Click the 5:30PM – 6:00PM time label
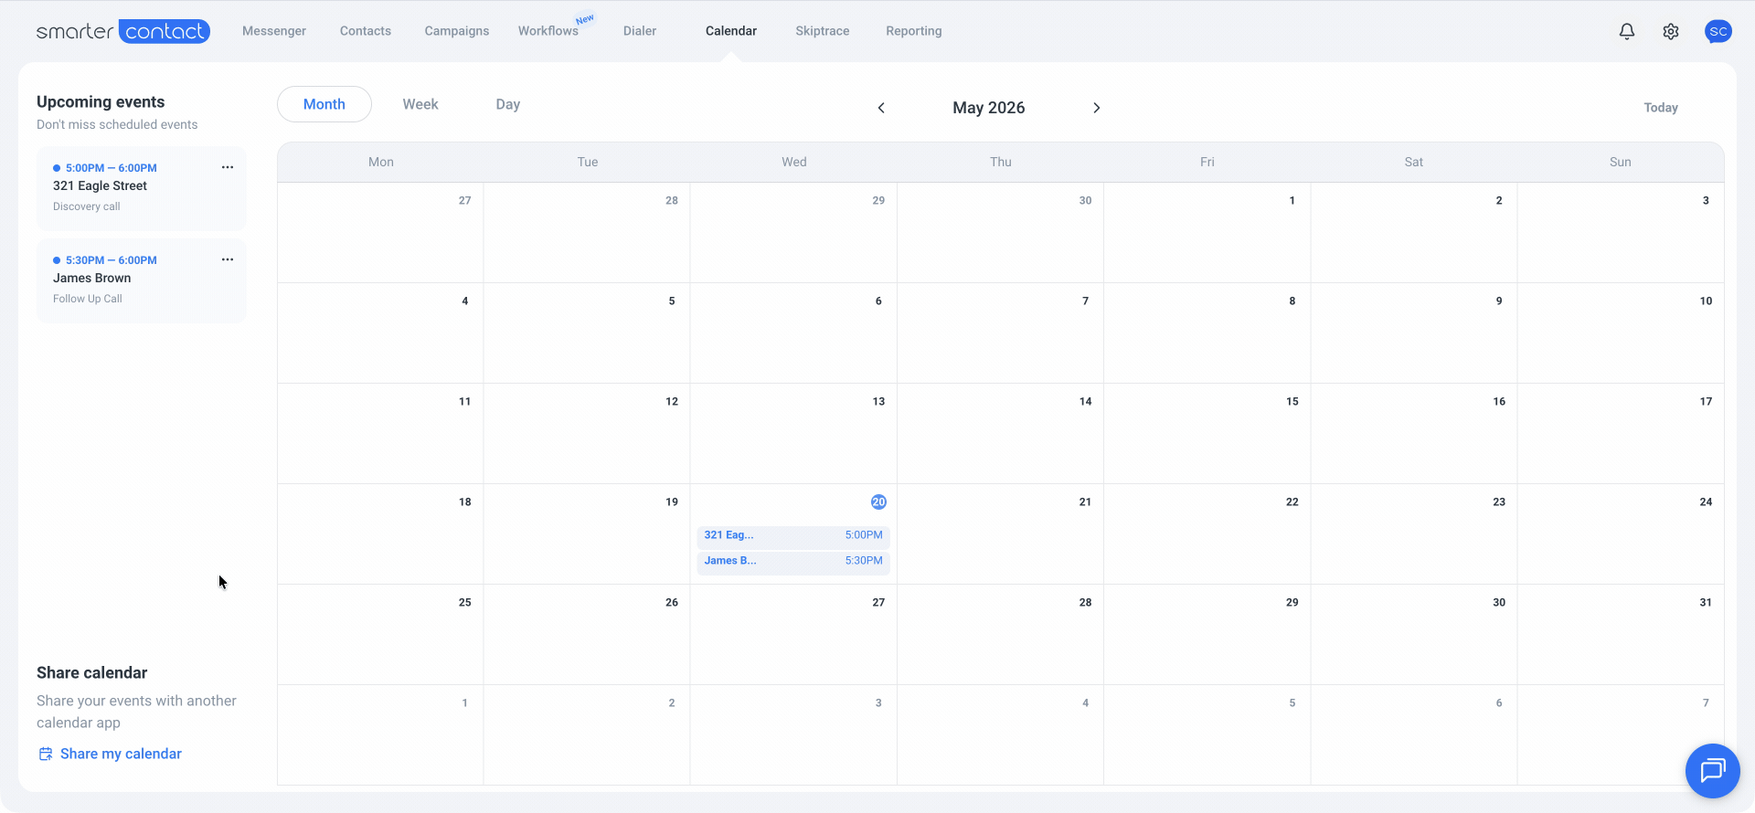Image resolution: width=1755 pixels, height=813 pixels. [112, 260]
